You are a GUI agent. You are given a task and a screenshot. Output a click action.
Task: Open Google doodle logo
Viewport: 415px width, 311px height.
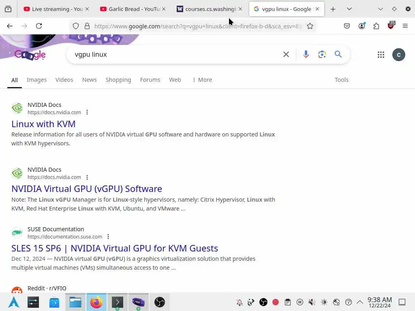tap(30, 55)
